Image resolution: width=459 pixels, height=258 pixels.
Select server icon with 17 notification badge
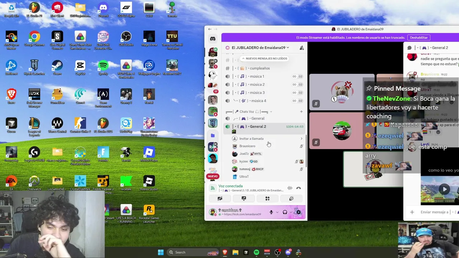(213, 87)
